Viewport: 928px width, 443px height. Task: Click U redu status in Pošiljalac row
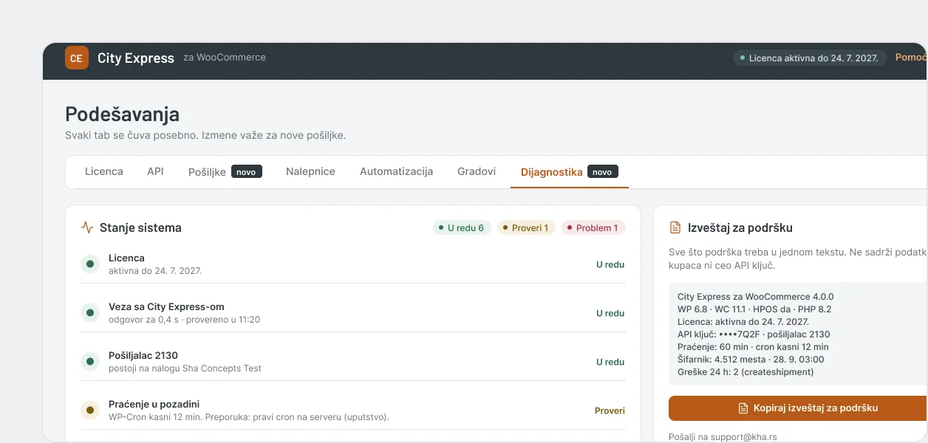(610, 362)
